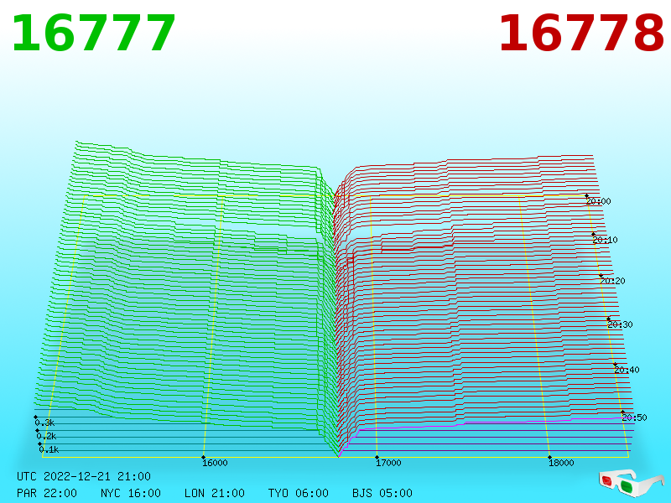Click the PAR 22:00 clock

pos(47,493)
